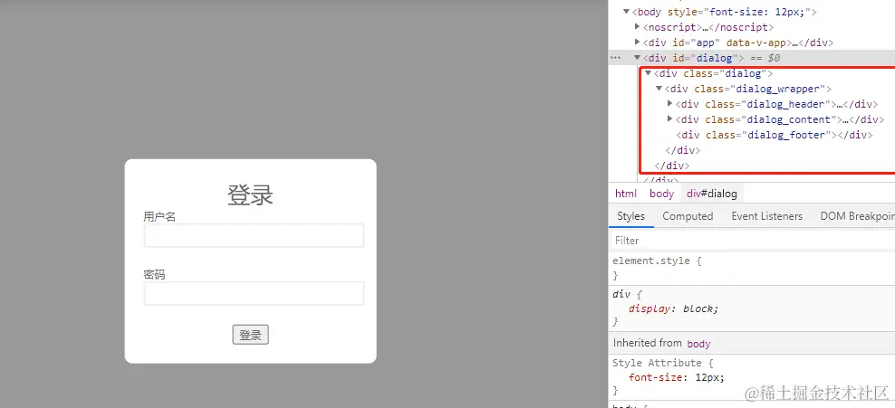Viewport: 895px width, 408px height.
Task: Click the 密码 input field
Action: coord(254,293)
